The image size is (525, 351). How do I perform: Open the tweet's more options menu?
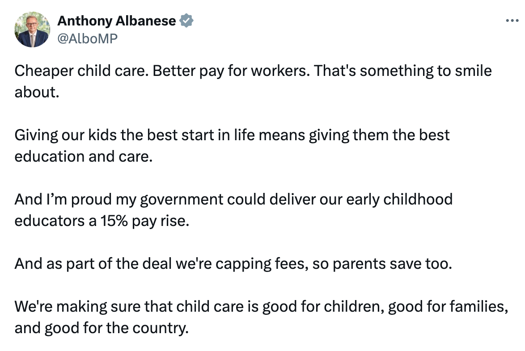[512, 21]
